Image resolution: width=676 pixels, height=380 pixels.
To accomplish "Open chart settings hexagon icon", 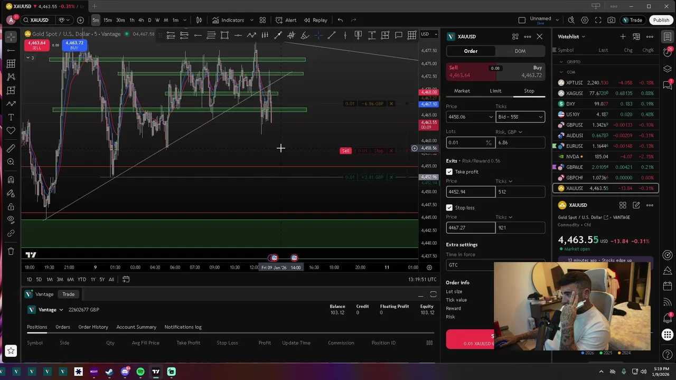I will pyautogui.click(x=585, y=20).
